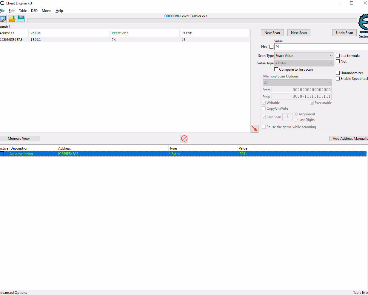
Task: Click the Cheat Engine logo settings icon
Action: [x=364, y=24]
